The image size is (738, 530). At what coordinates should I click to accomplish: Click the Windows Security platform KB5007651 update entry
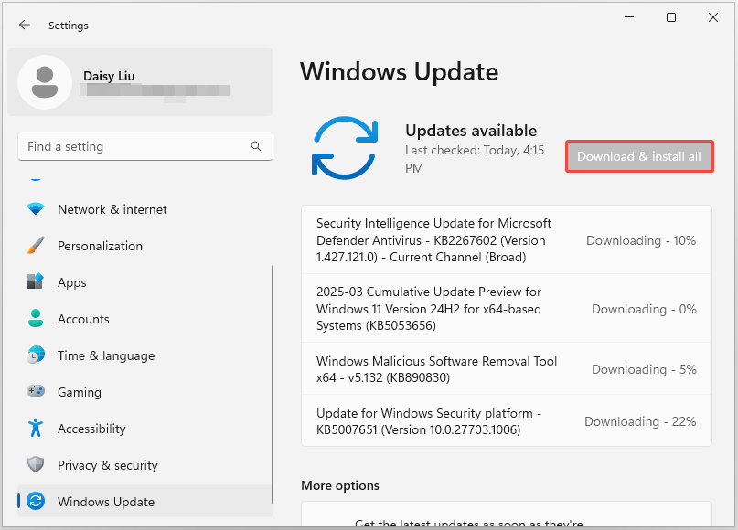(506, 420)
